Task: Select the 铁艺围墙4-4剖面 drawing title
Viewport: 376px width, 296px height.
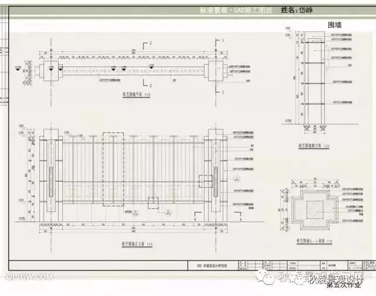Action: click(314, 241)
